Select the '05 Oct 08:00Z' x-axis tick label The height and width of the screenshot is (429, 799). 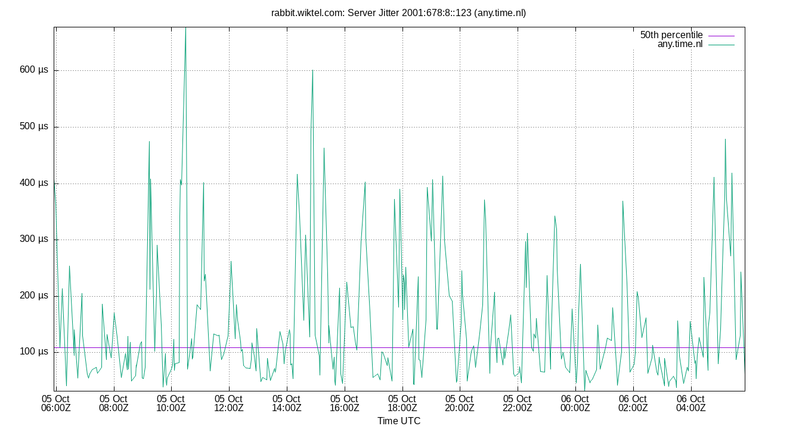pyautogui.click(x=113, y=403)
